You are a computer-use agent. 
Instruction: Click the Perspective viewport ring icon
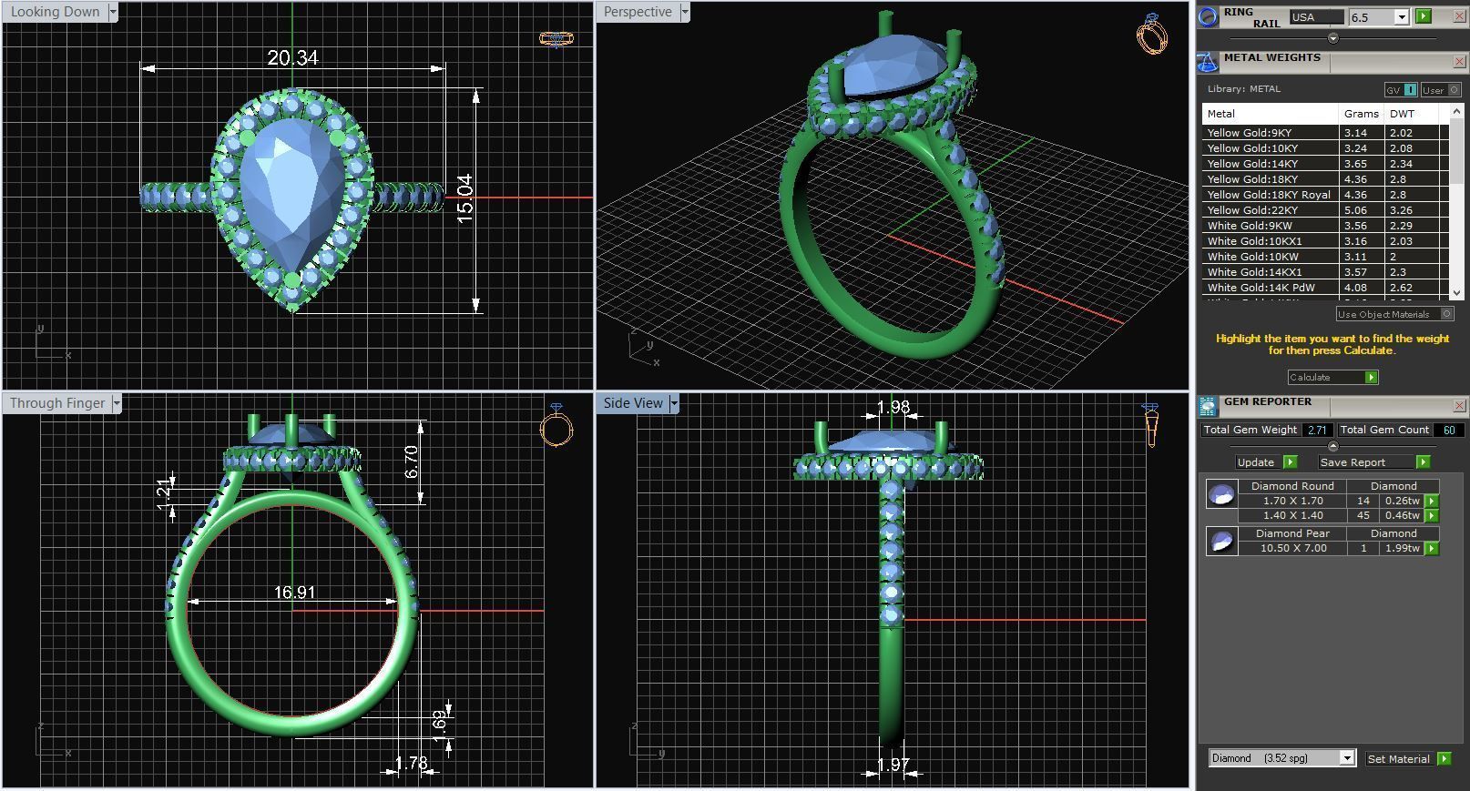[x=1152, y=35]
